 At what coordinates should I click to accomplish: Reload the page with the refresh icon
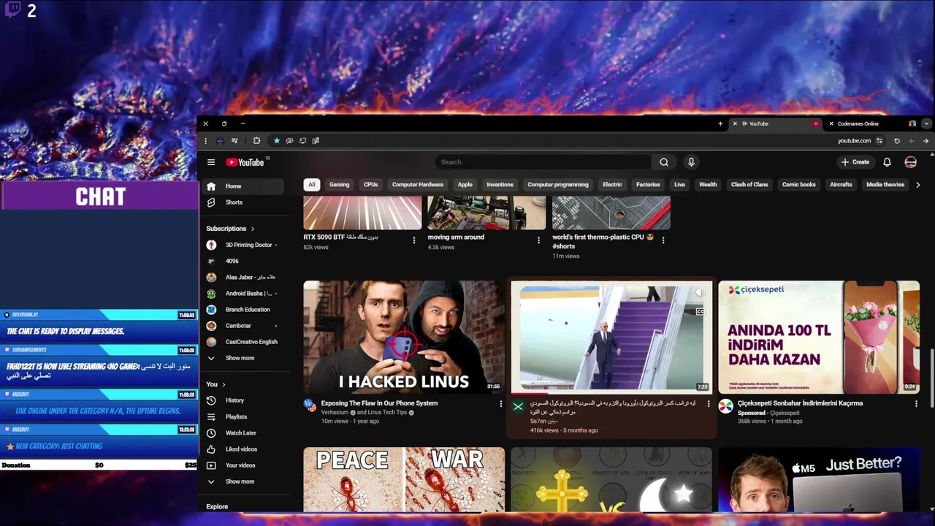(x=897, y=141)
